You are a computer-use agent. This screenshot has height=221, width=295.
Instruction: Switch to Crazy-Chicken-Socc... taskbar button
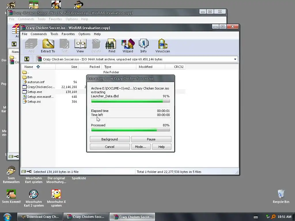click(x=86, y=217)
